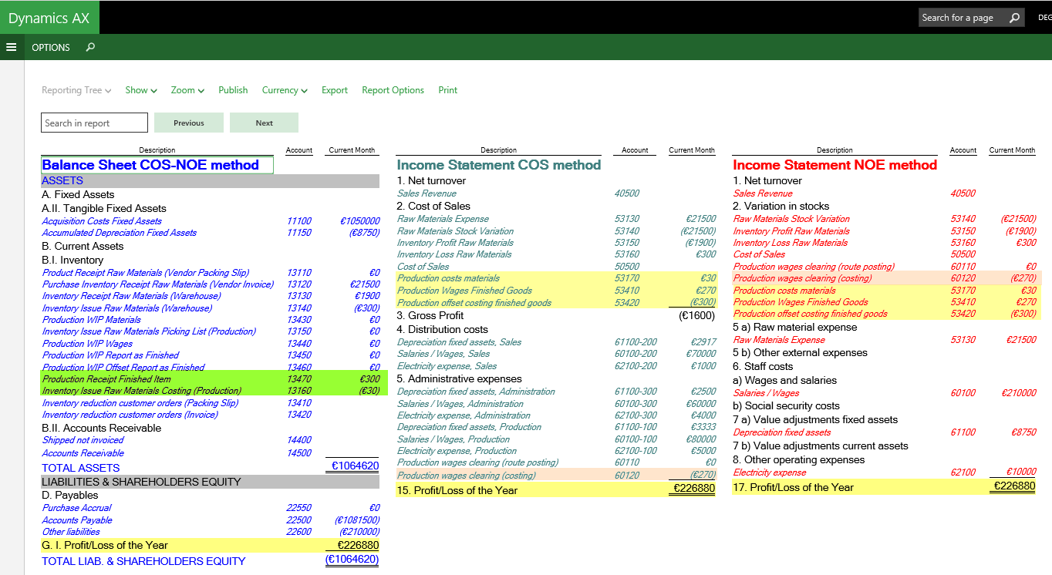1052x575 pixels.
Task: Click the Previous search result button
Action: coord(189,123)
